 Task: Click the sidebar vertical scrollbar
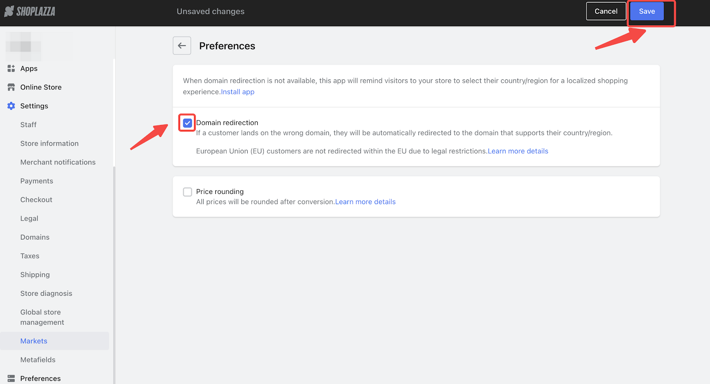pyautogui.click(x=114, y=275)
